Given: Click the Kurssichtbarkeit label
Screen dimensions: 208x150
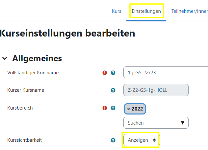Looking at the screenshot, I should click(25, 140).
